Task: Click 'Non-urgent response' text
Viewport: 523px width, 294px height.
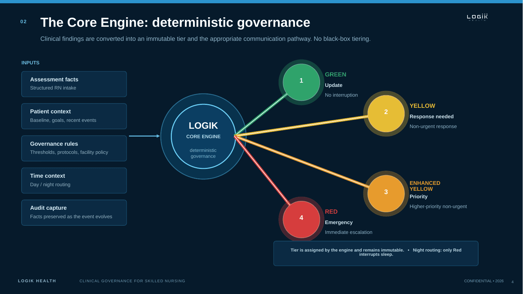Action: click(433, 126)
